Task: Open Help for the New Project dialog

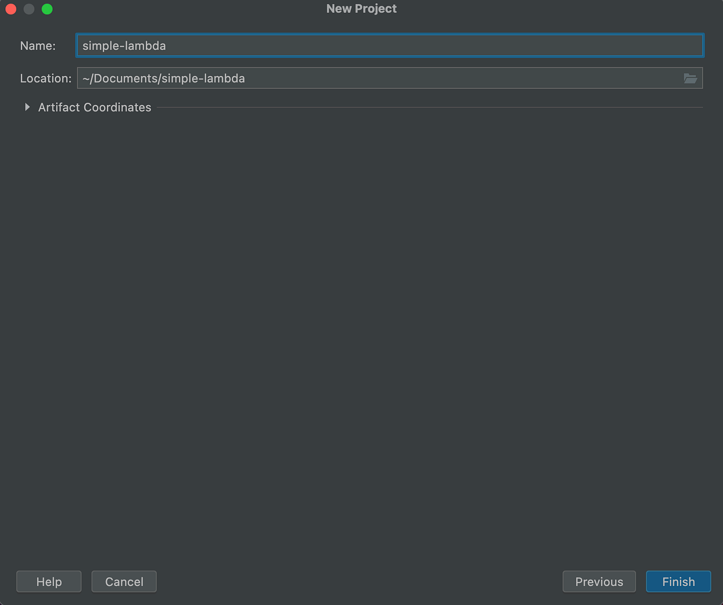Action: [x=49, y=581]
